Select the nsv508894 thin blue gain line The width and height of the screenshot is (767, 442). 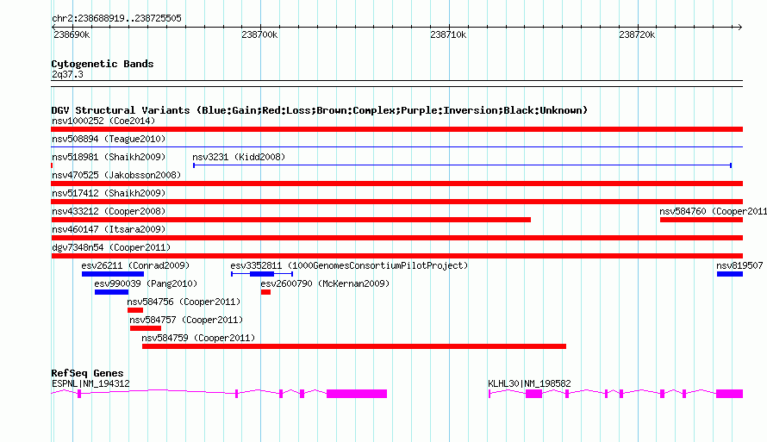[x=396, y=147]
